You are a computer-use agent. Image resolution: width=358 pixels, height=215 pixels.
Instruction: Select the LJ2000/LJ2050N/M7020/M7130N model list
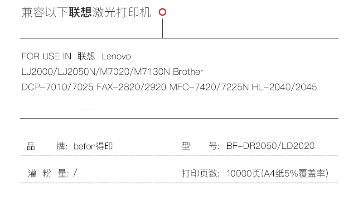click(x=96, y=72)
